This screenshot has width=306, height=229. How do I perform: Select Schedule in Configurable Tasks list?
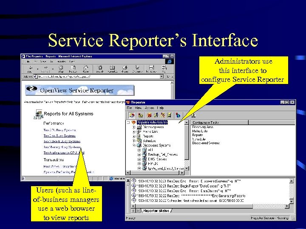click(199, 139)
